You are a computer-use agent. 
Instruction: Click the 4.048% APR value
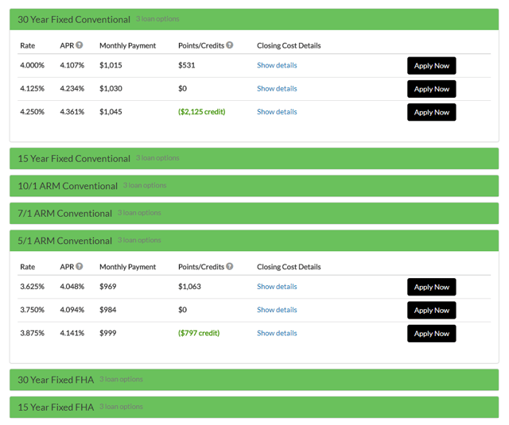pyautogui.click(x=72, y=287)
